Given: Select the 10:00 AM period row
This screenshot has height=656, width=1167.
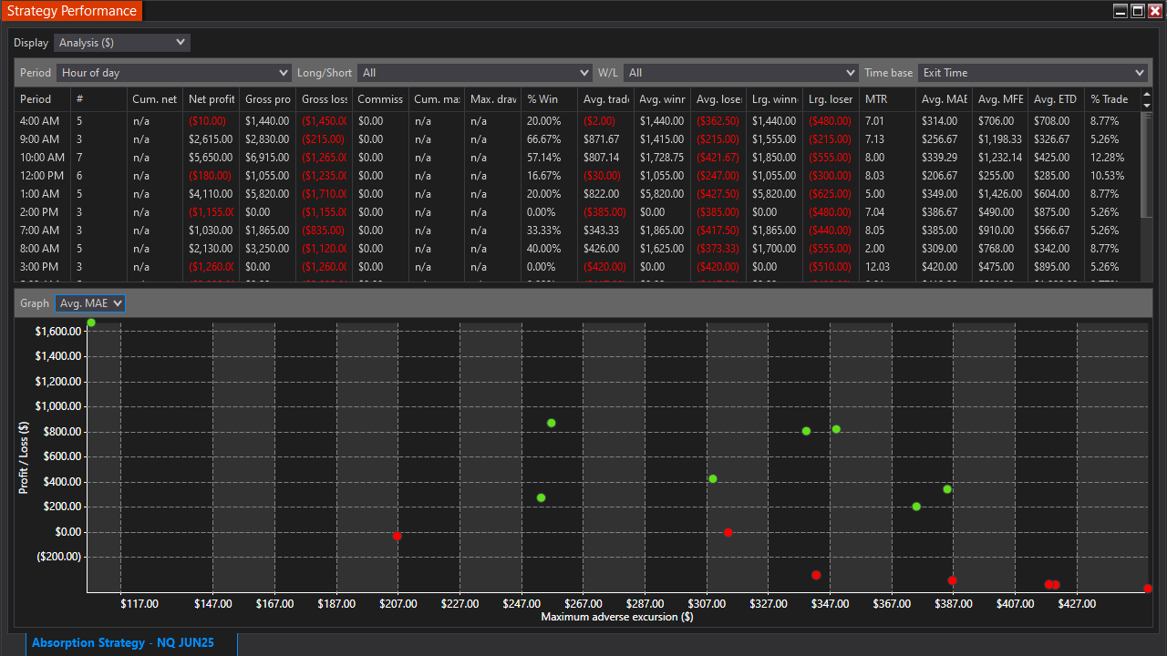Looking at the screenshot, I should point(577,158).
